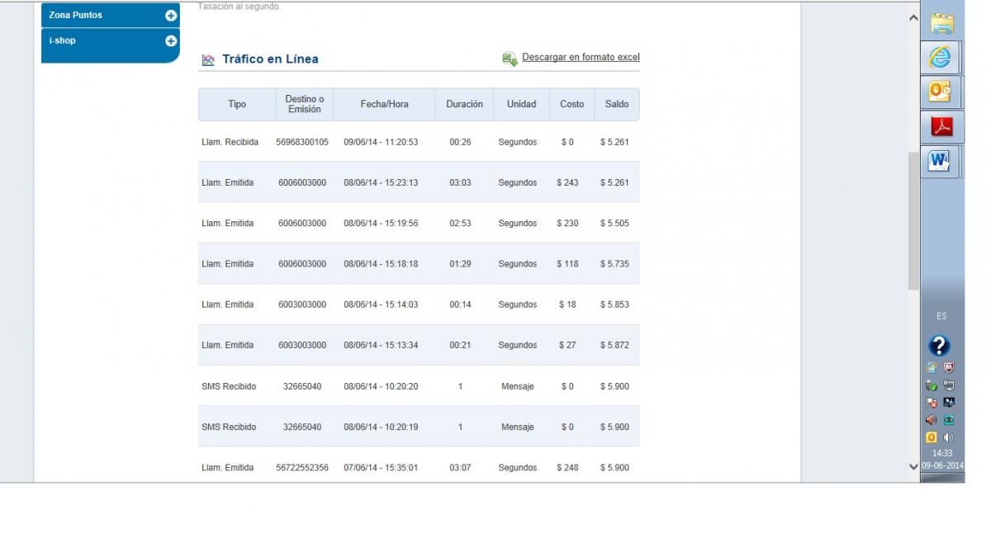Image resolution: width=991 pixels, height=557 pixels.
Task: Open the white speaker volume tray icon
Action: pyautogui.click(x=948, y=437)
